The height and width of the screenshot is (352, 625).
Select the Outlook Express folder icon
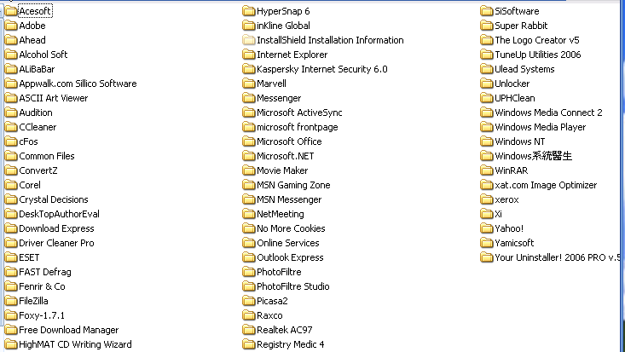[x=249, y=257]
